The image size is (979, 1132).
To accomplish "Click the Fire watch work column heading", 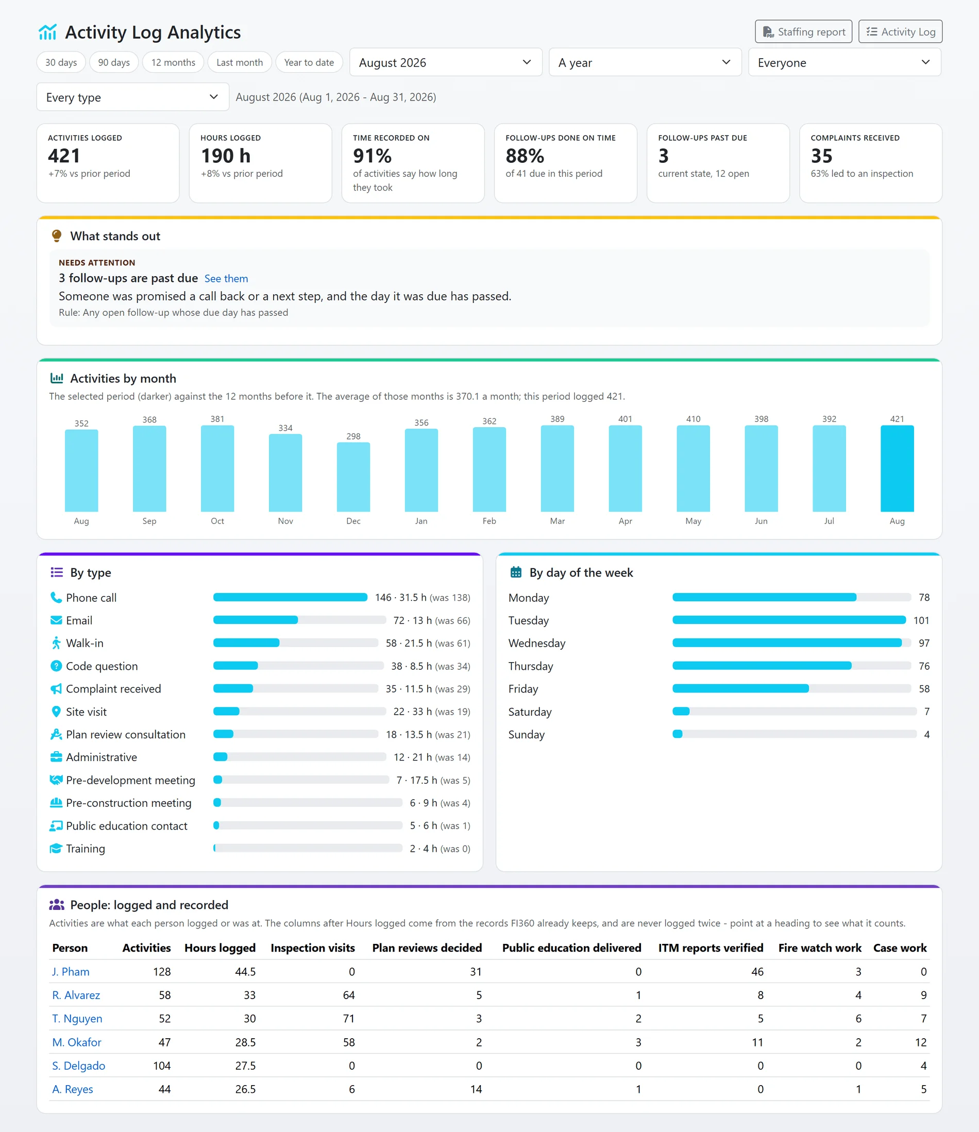I will coord(819,948).
